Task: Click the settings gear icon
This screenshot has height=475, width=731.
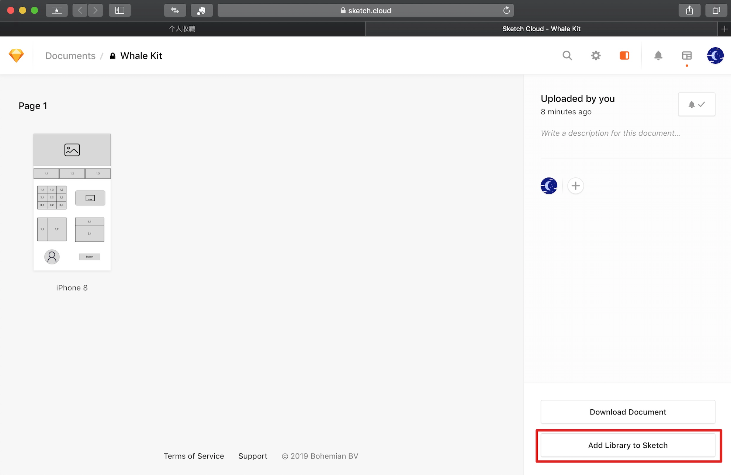Action: coord(596,56)
